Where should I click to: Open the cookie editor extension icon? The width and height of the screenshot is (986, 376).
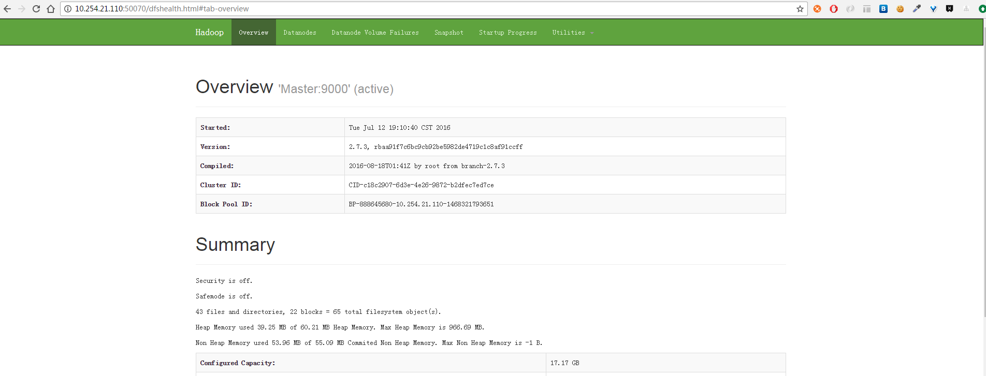900,9
